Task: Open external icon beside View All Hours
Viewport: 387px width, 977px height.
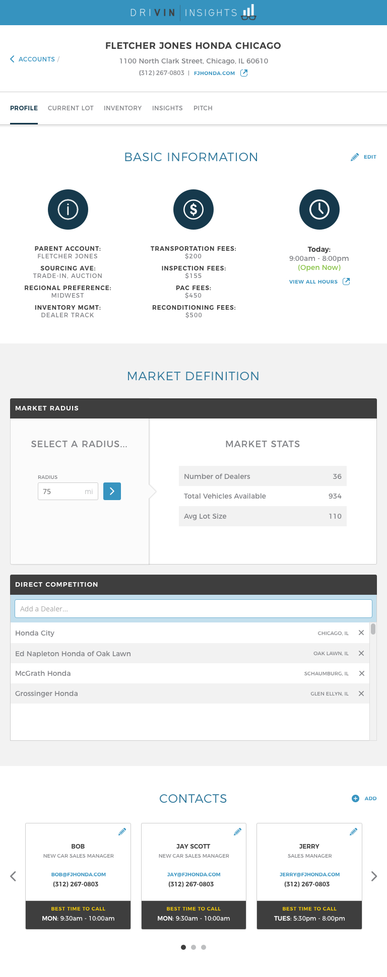Action: [346, 282]
